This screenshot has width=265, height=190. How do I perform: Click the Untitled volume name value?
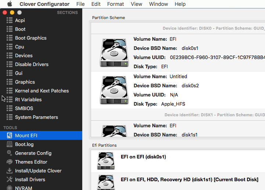[178, 77]
